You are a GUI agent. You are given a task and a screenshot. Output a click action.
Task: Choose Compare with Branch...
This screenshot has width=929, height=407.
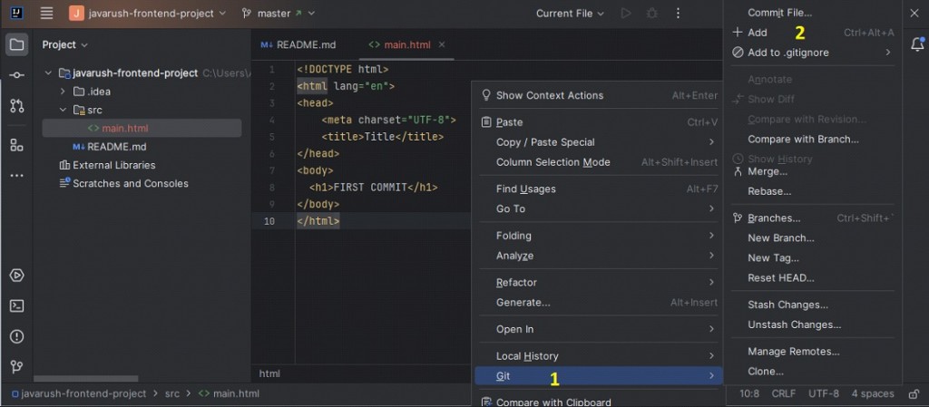pyautogui.click(x=812, y=139)
